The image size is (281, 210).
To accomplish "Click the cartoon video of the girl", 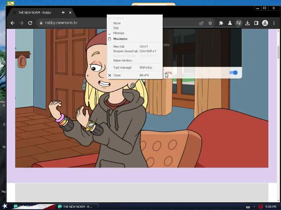I will (x=142, y=98).
